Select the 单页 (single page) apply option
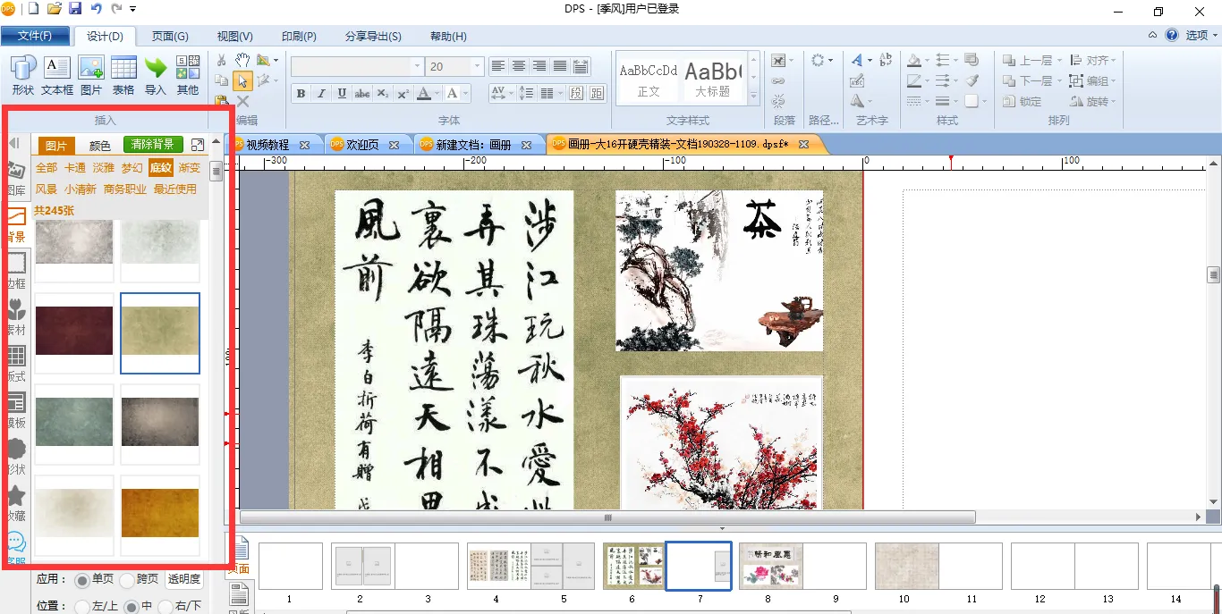The height and width of the screenshot is (614, 1222). (x=82, y=580)
